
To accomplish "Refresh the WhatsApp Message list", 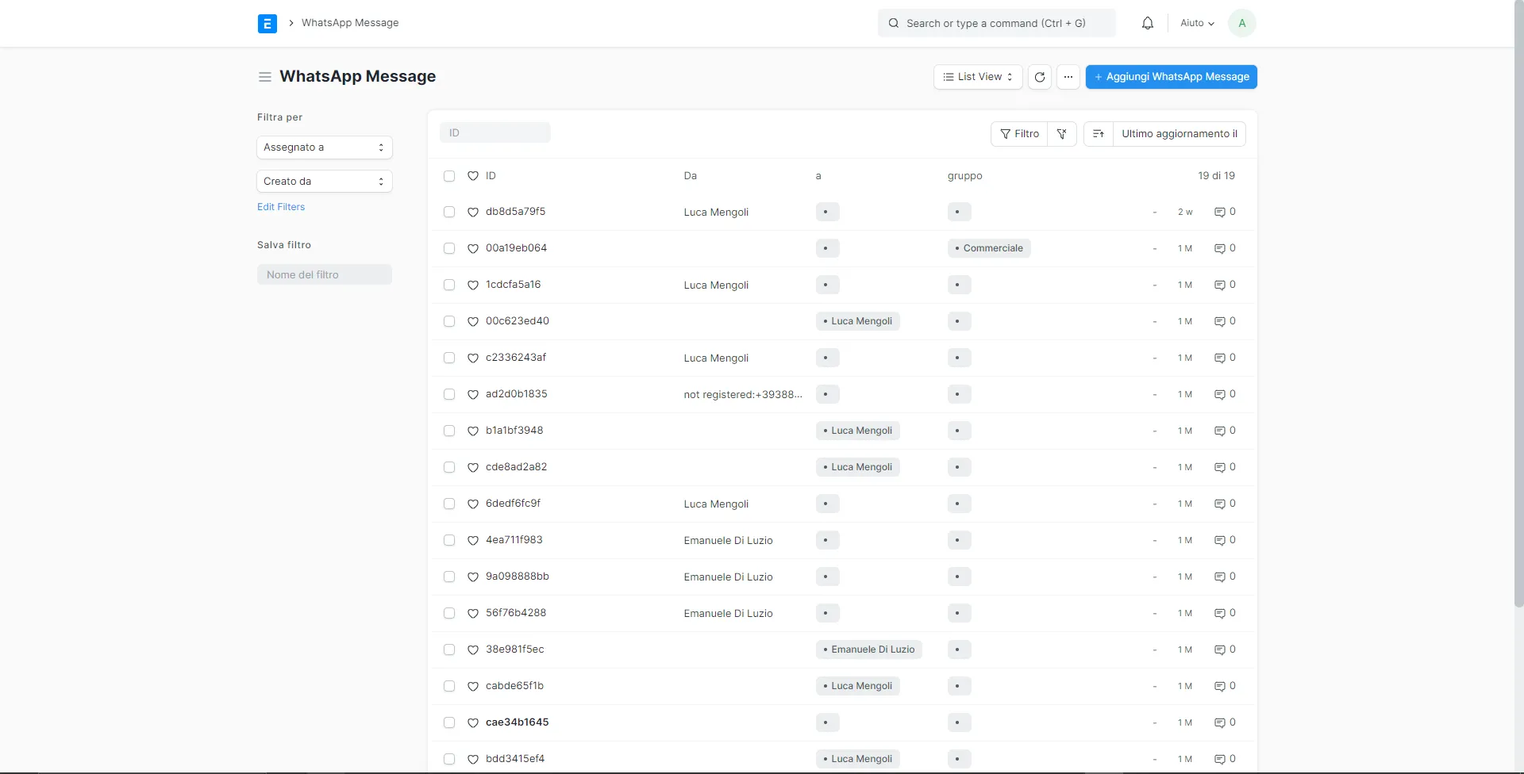I will click(x=1040, y=77).
